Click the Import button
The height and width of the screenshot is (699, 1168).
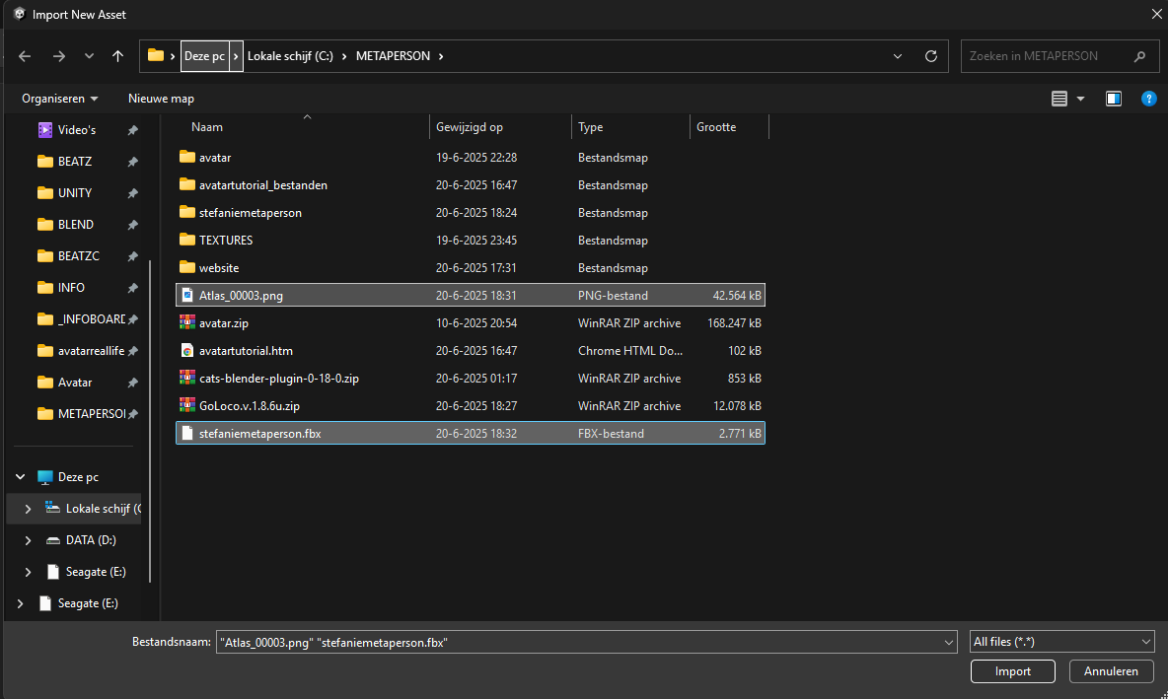pos(1012,670)
